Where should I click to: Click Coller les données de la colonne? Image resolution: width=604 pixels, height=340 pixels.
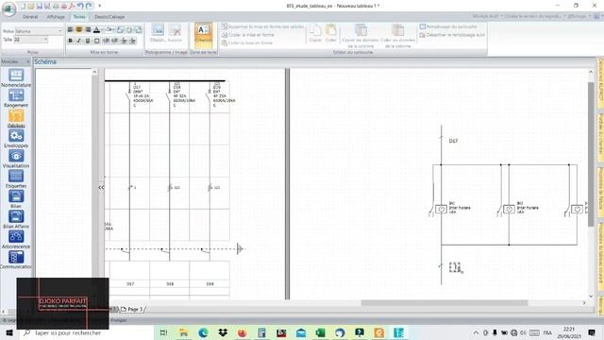[398, 36]
